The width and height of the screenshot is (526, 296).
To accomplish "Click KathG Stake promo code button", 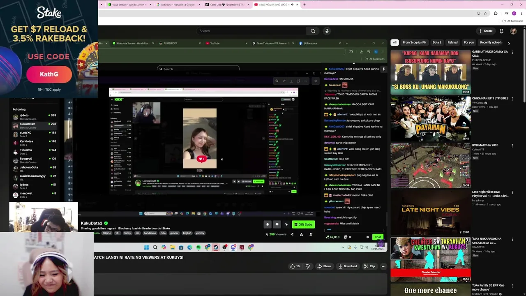I will click(49, 74).
